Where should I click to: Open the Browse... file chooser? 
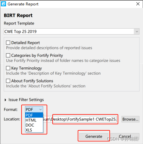click(130, 119)
